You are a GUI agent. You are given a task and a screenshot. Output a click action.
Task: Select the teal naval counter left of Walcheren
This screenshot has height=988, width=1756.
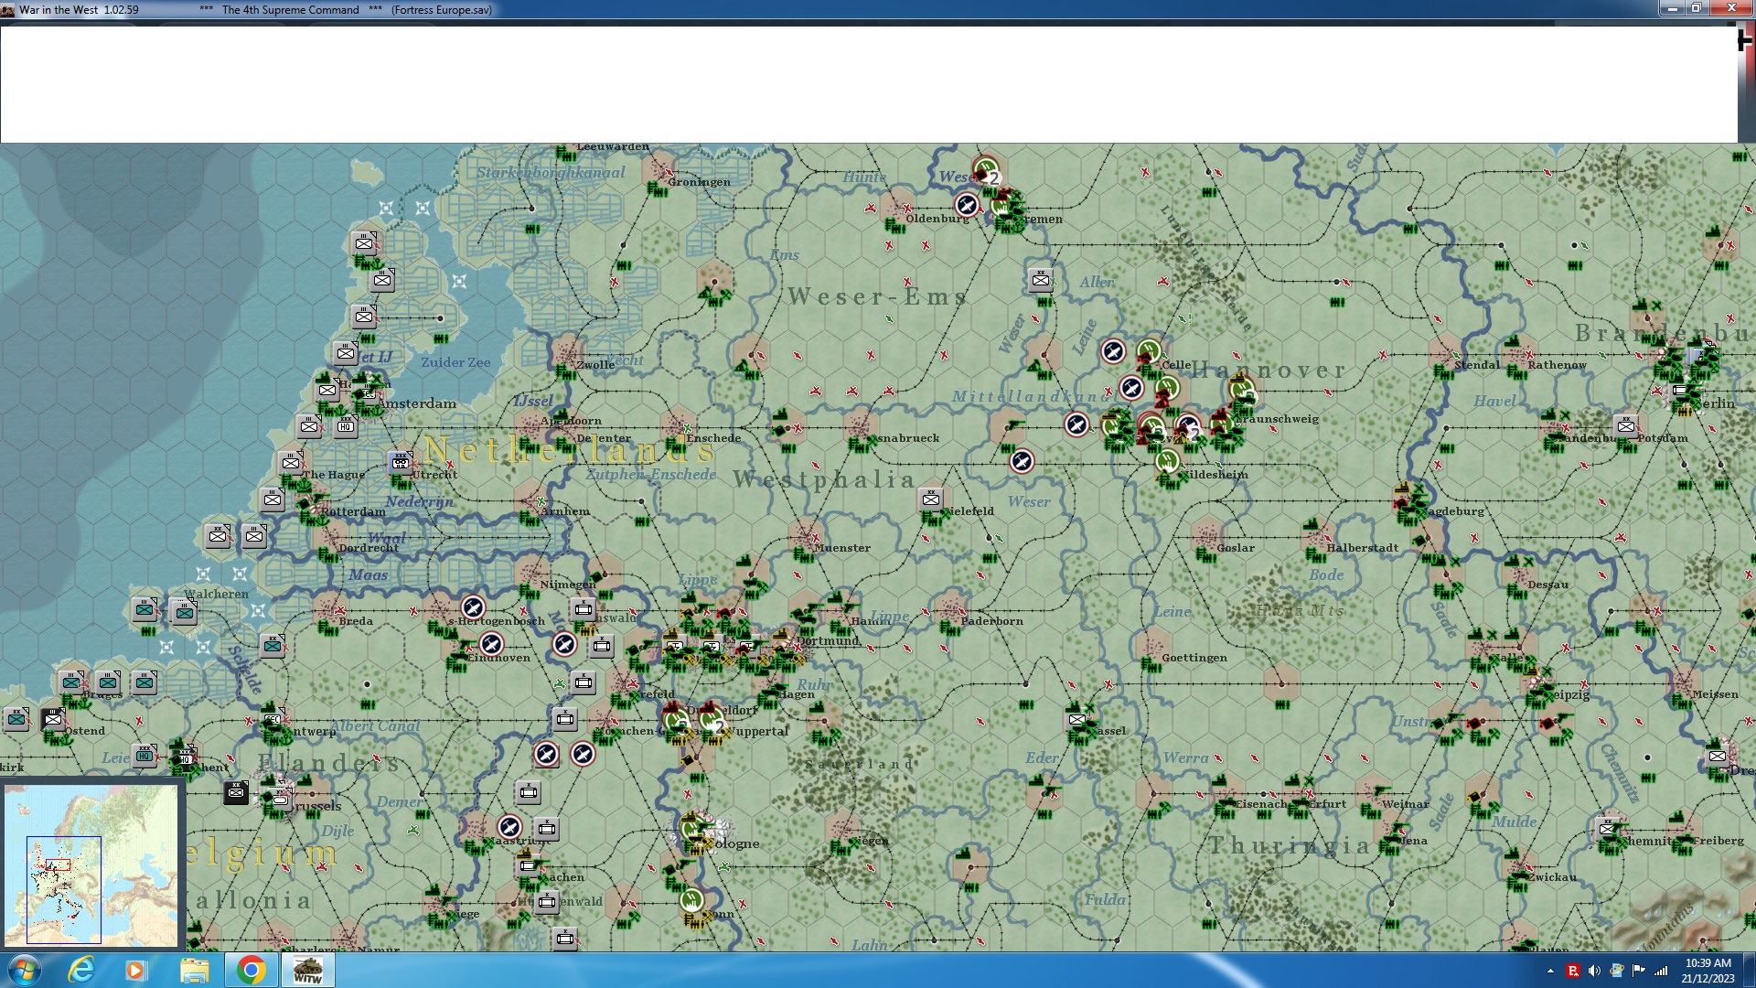(x=145, y=608)
